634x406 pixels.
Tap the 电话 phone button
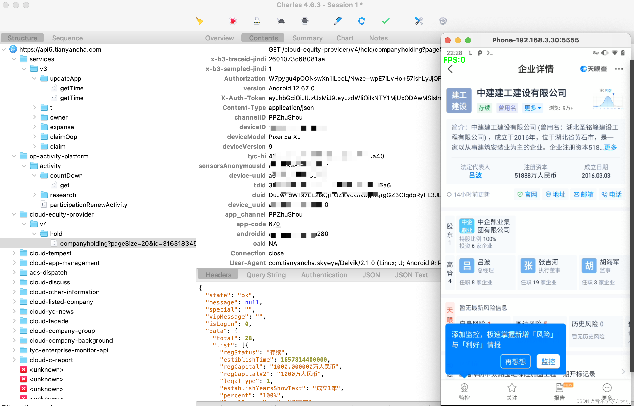click(612, 195)
